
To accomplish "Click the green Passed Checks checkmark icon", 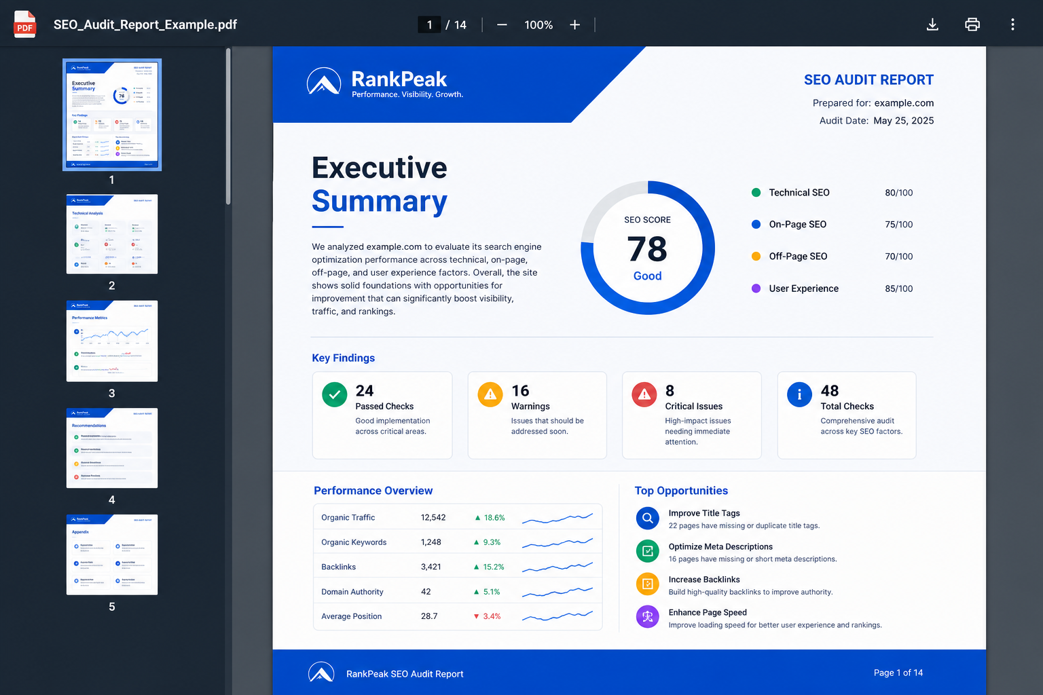I will point(335,394).
